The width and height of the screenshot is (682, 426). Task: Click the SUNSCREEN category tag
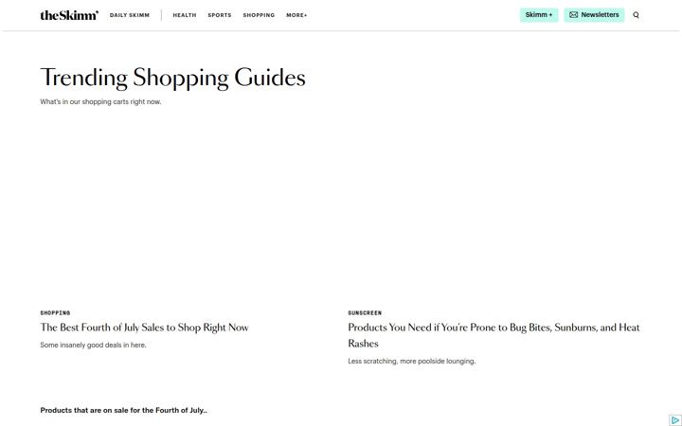(365, 313)
